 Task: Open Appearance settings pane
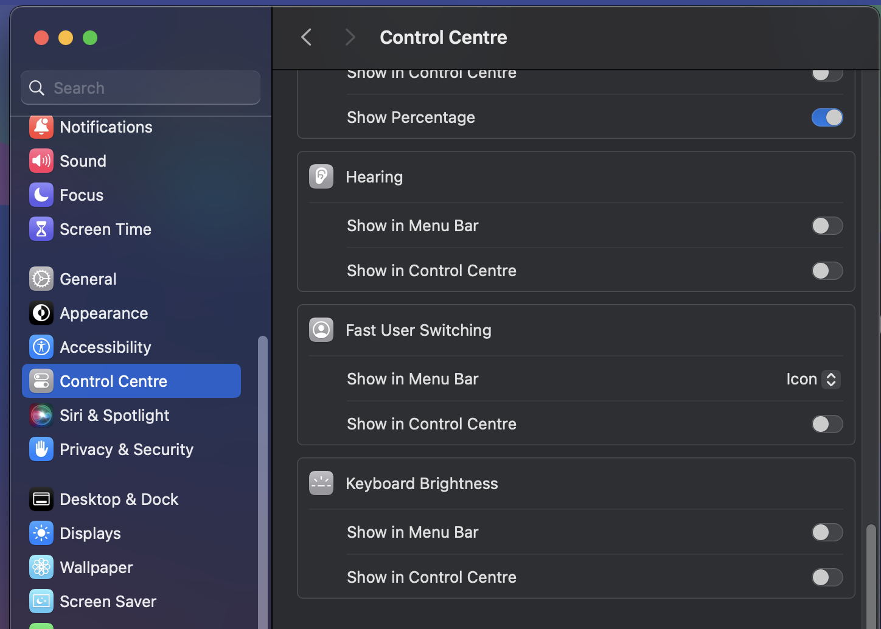(x=131, y=313)
